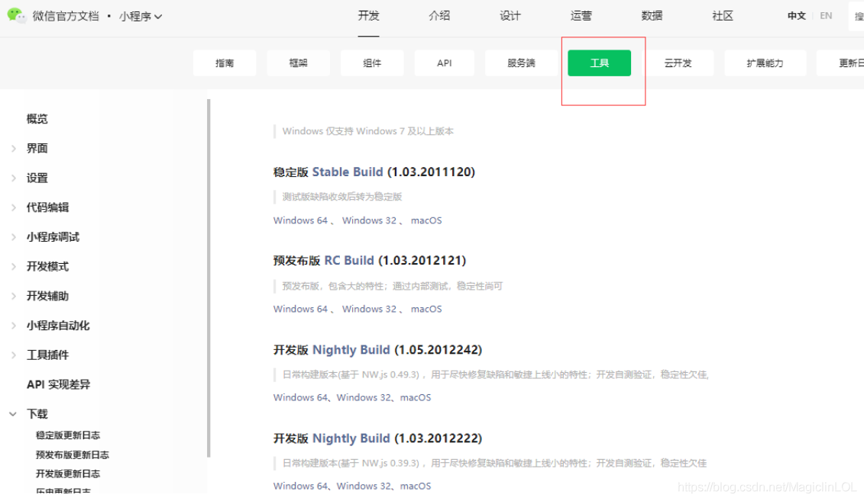864x501 pixels.
Task: Select the 运营 top navigation tab
Action: pyautogui.click(x=581, y=16)
